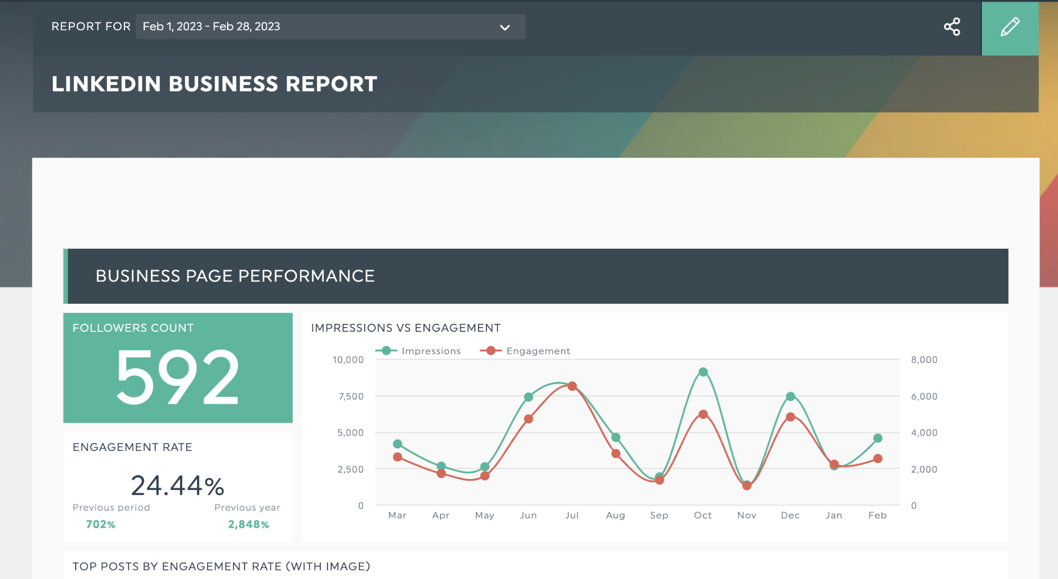Click the Sep impressions data point
The height and width of the screenshot is (579, 1058).
pos(659,476)
